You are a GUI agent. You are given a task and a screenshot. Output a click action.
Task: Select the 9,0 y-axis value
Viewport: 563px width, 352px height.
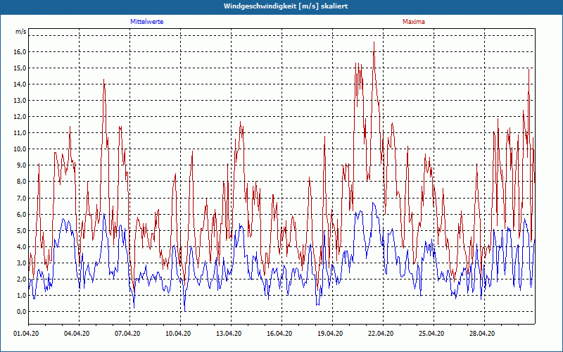click(x=22, y=165)
